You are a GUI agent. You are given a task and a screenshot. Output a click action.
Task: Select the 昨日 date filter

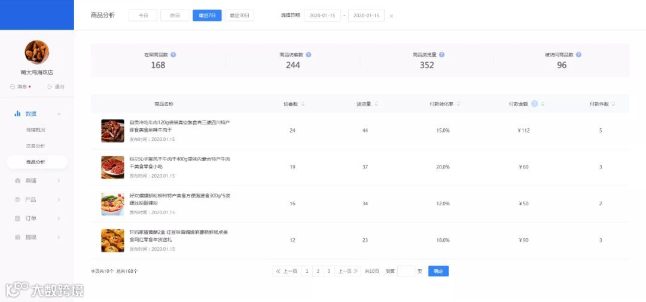pos(175,16)
